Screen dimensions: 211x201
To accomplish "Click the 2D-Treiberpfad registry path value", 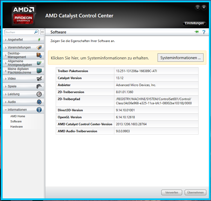I will [x=154, y=101].
